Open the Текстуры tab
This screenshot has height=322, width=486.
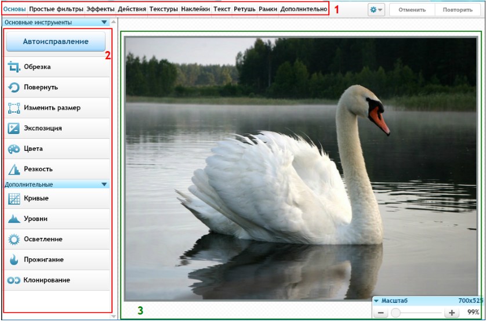click(164, 9)
